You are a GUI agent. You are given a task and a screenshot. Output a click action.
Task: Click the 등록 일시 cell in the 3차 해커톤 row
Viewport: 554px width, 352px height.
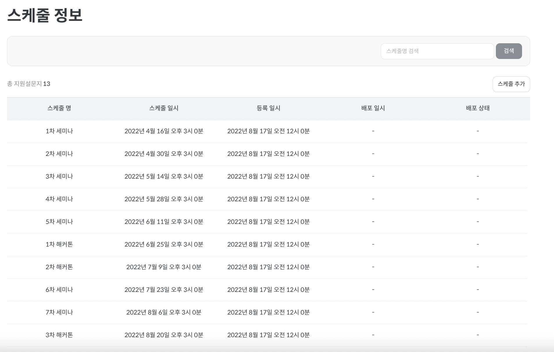[x=269, y=335]
